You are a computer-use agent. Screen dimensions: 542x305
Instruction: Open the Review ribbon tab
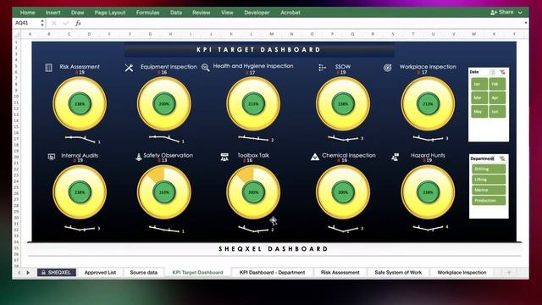(x=202, y=13)
